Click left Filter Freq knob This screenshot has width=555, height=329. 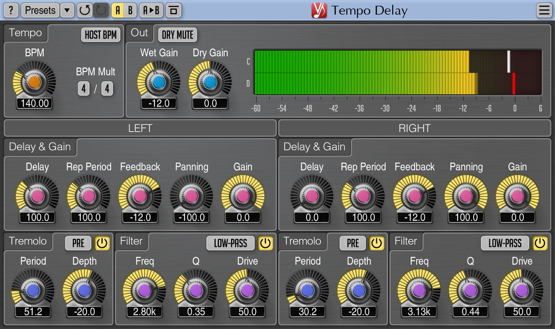point(144,291)
